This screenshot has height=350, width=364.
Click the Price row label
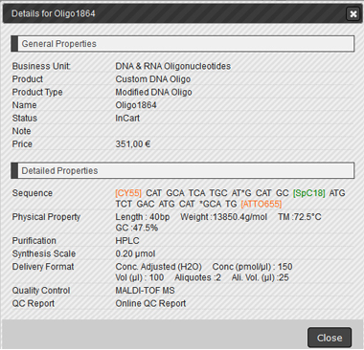coord(22,144)
